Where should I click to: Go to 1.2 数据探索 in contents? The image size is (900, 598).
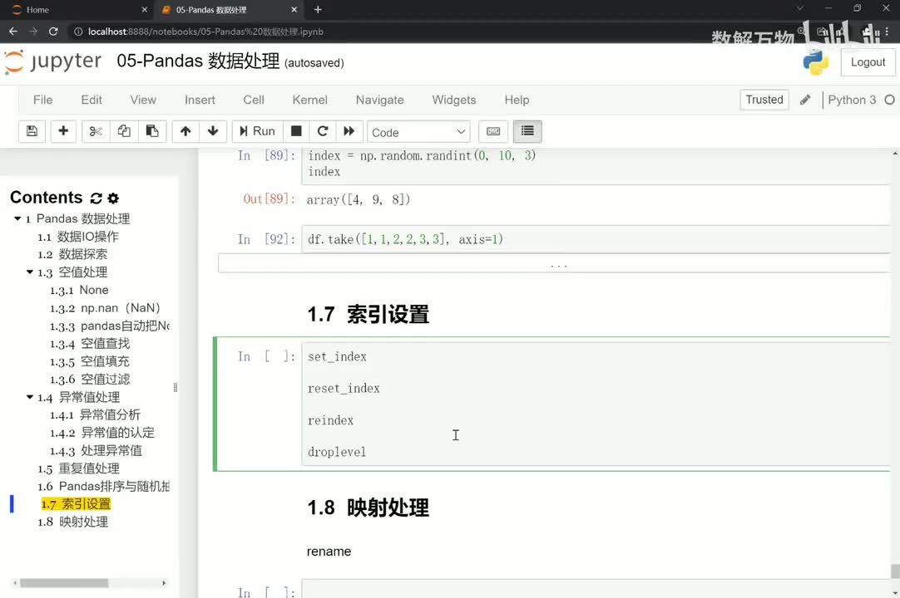pos(72,254)
